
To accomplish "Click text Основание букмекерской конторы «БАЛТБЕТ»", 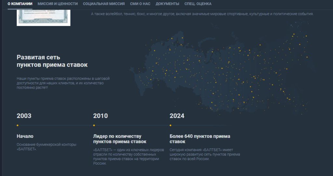I will click(x=47, y=147).
